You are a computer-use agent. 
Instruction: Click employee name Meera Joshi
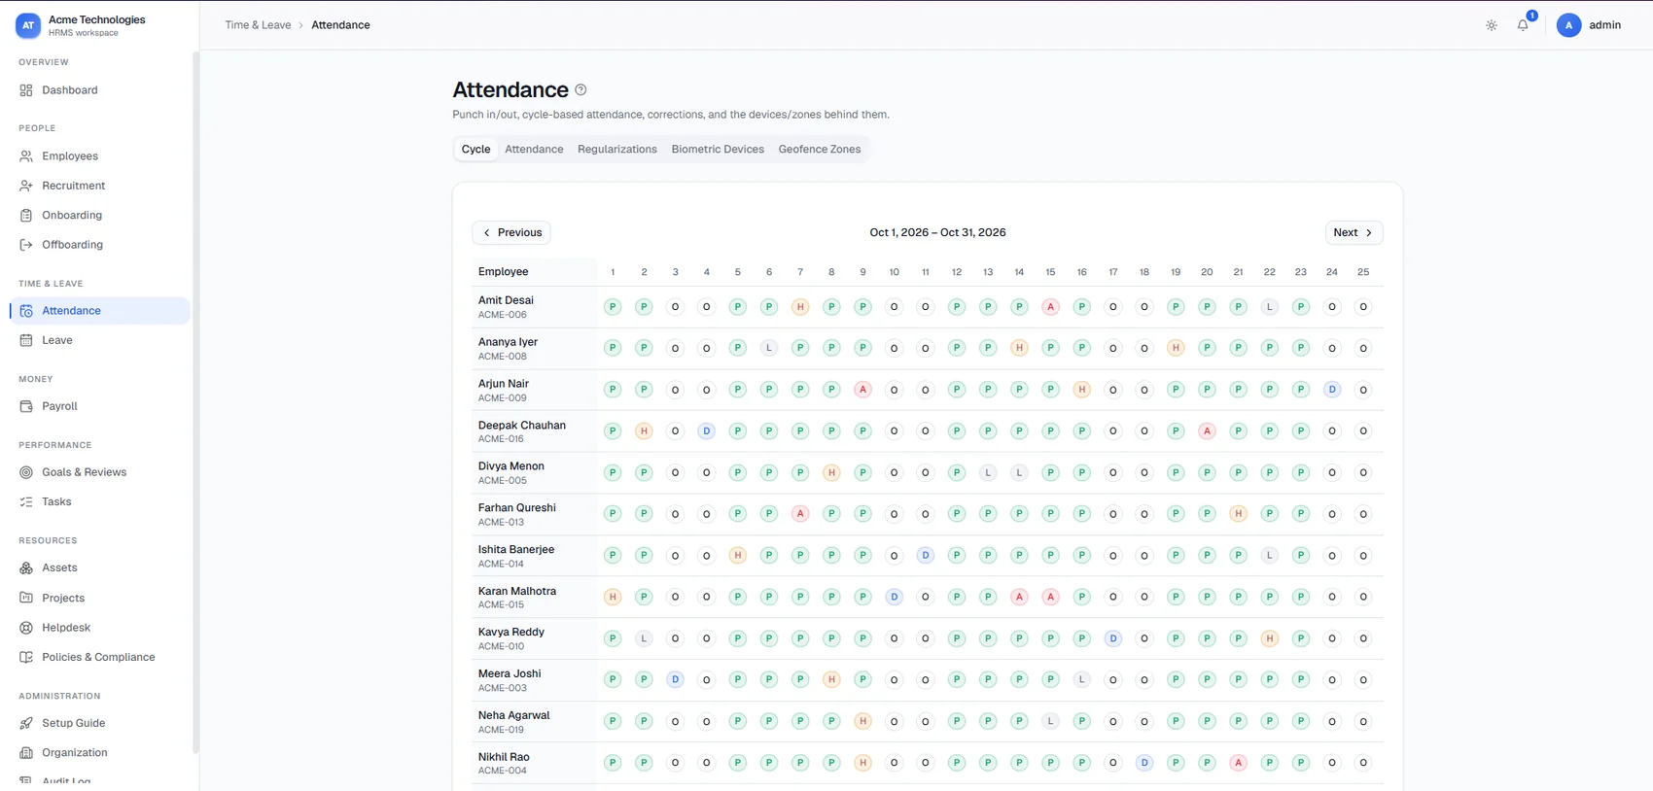pyautogui.click(x=510, y=673)
